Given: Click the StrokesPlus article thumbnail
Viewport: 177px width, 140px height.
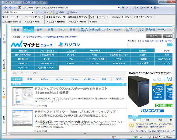Looking at the screenshot, I should tap(23, 97).
